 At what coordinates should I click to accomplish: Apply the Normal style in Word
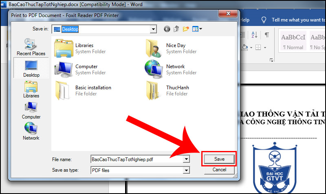click(293, 42)
